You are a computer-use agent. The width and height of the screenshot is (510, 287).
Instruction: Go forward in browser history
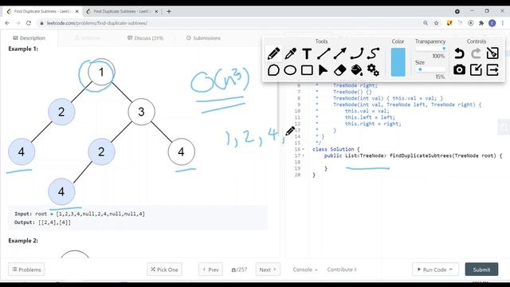pos(18,23)
